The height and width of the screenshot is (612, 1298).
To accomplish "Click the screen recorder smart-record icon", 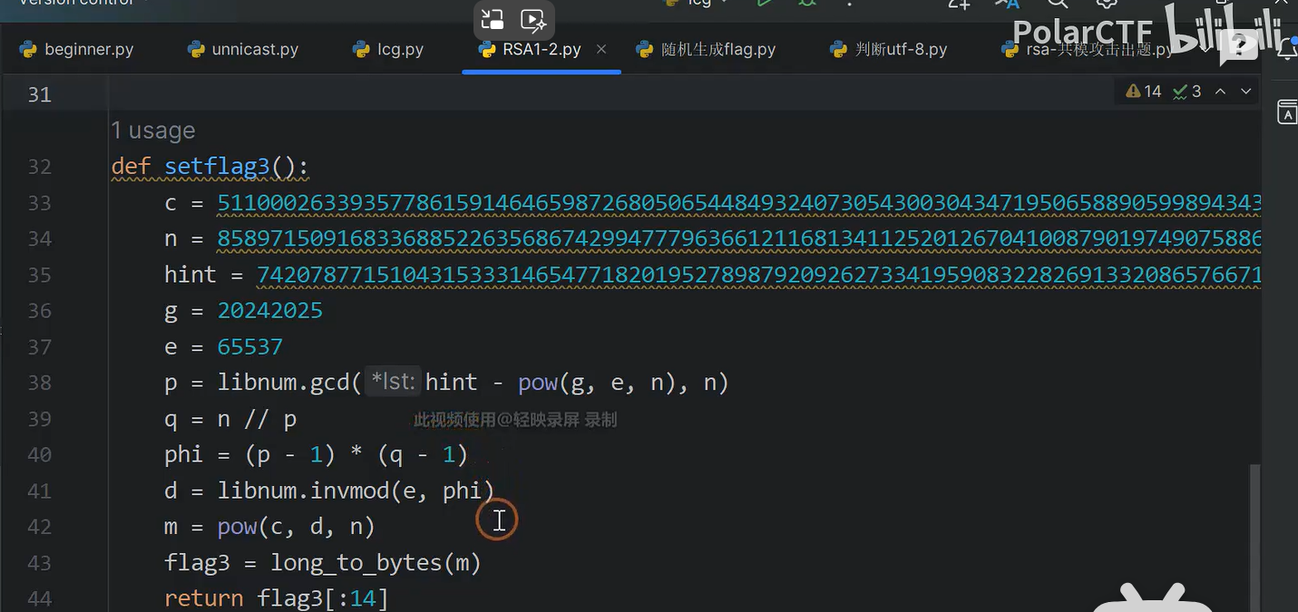I will 533,20.
